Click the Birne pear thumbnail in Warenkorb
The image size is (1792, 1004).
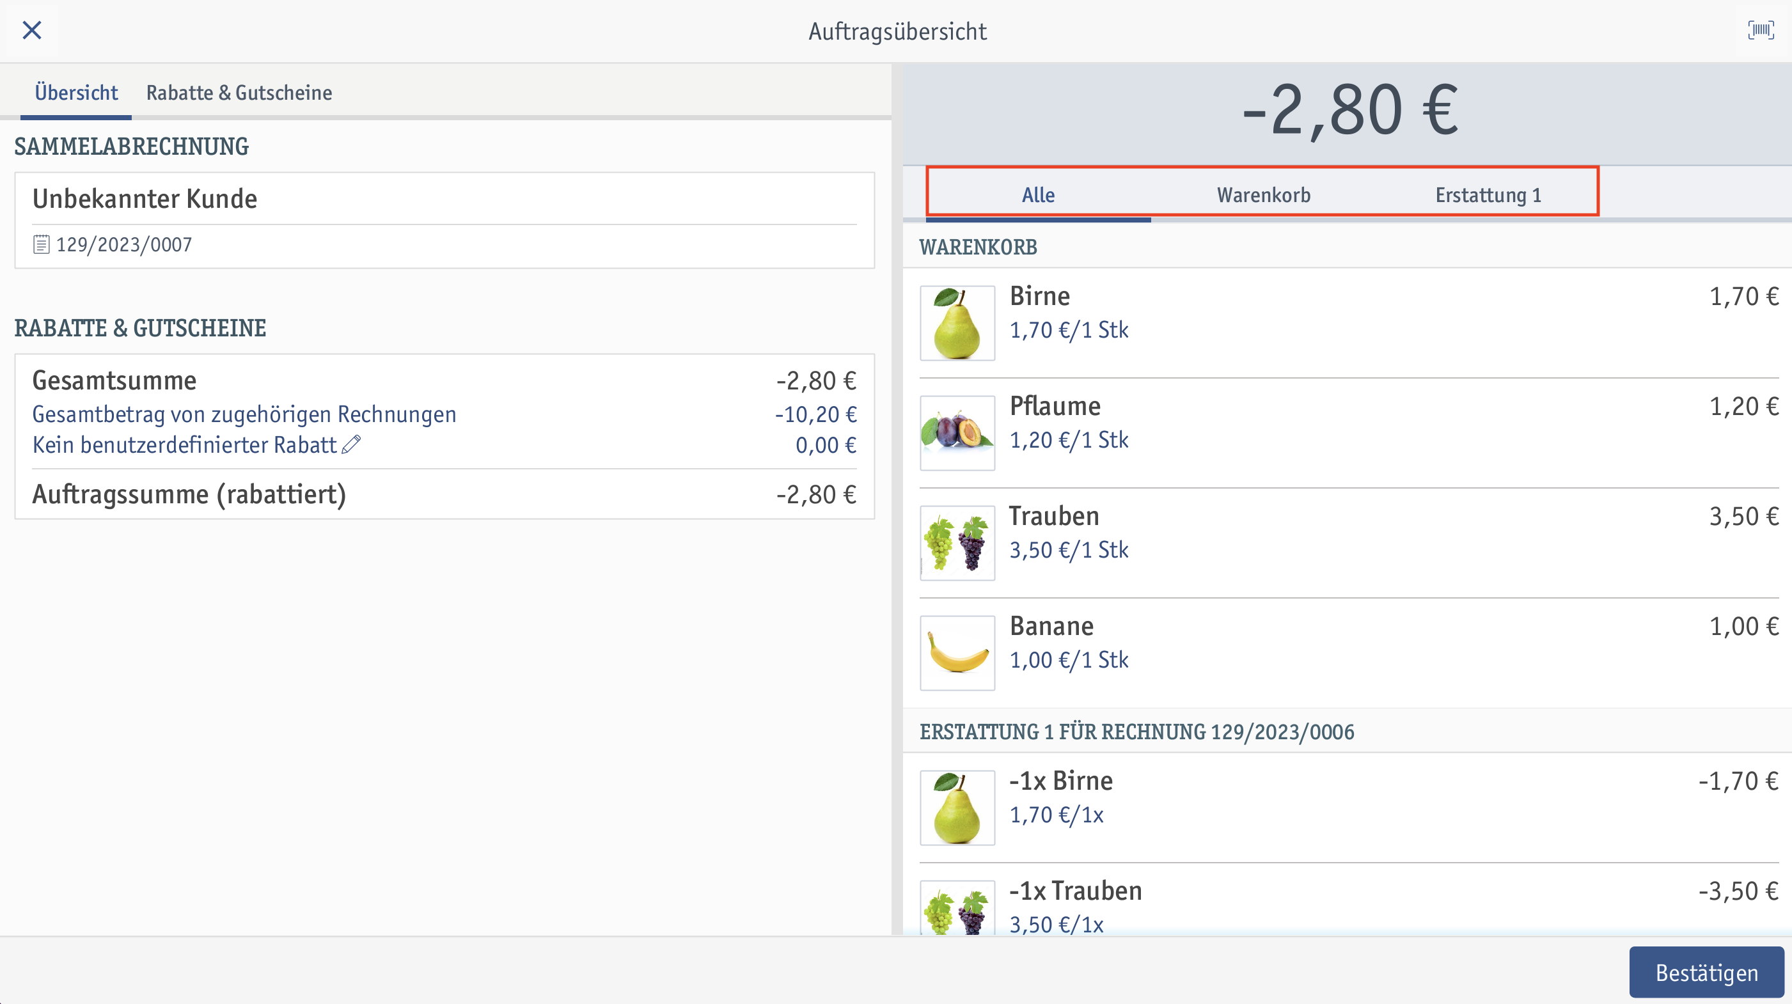pos(957,323)
